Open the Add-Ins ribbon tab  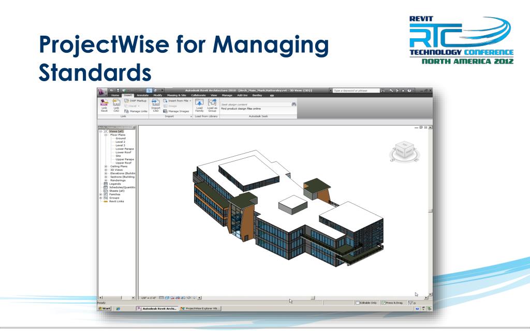[x=242, y=96]
